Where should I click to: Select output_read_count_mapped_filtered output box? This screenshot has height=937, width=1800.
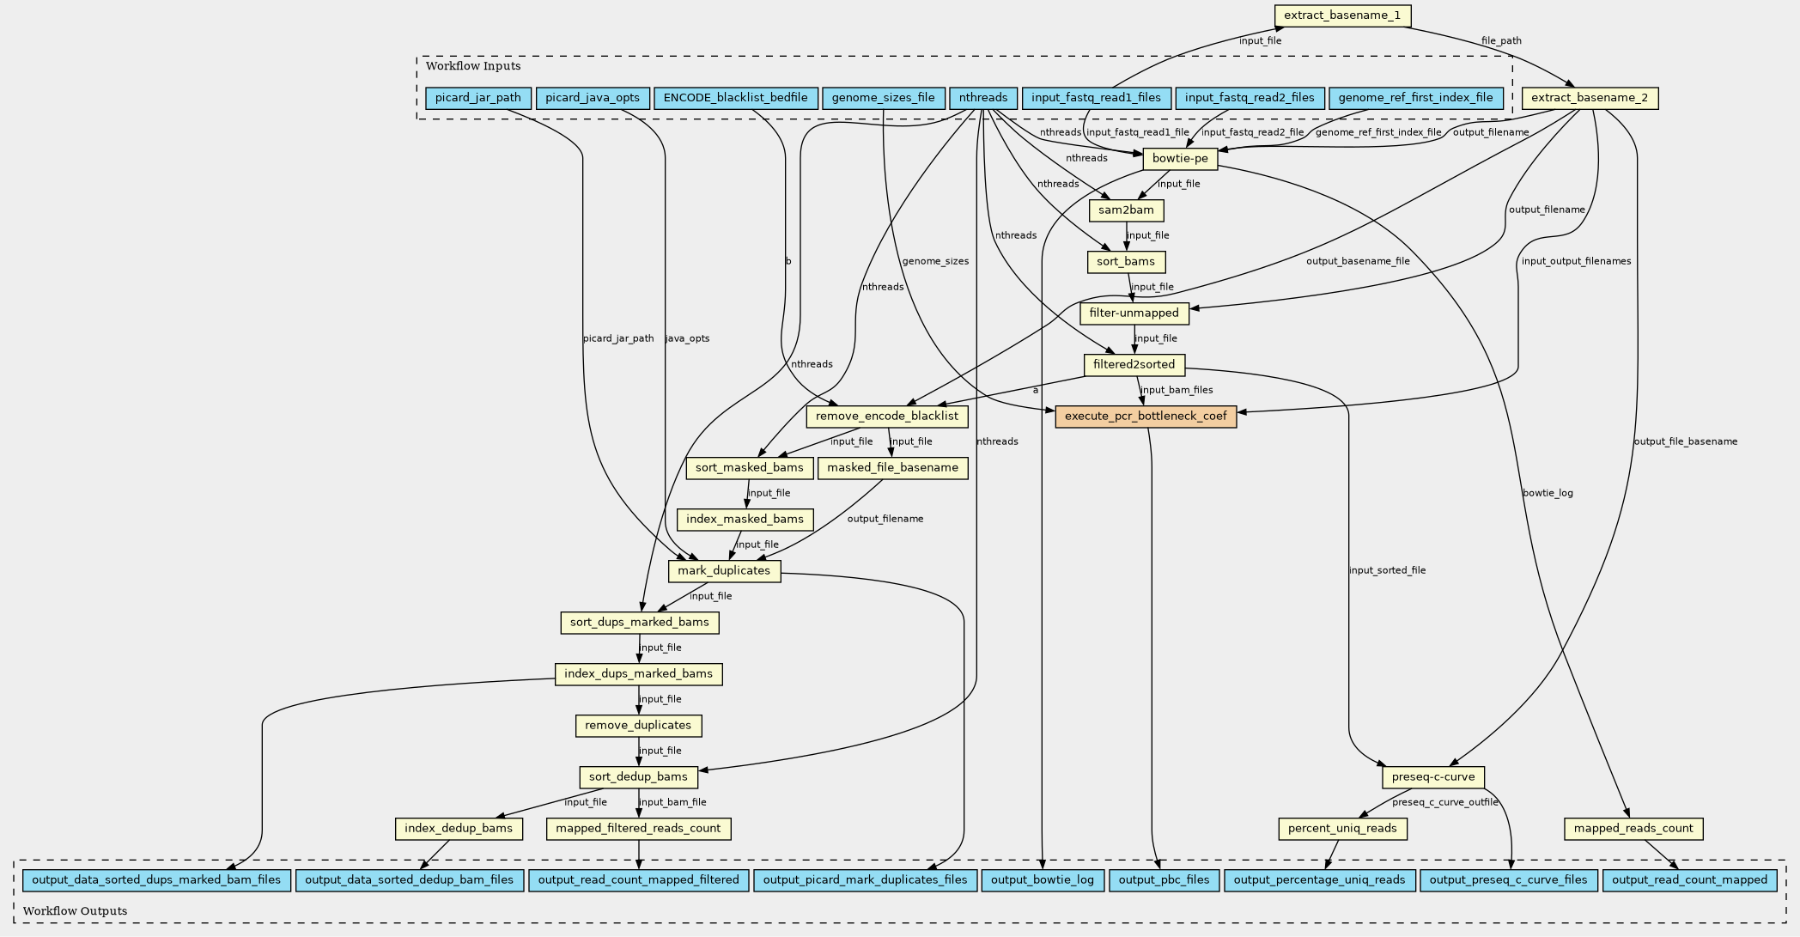(638, 880)
